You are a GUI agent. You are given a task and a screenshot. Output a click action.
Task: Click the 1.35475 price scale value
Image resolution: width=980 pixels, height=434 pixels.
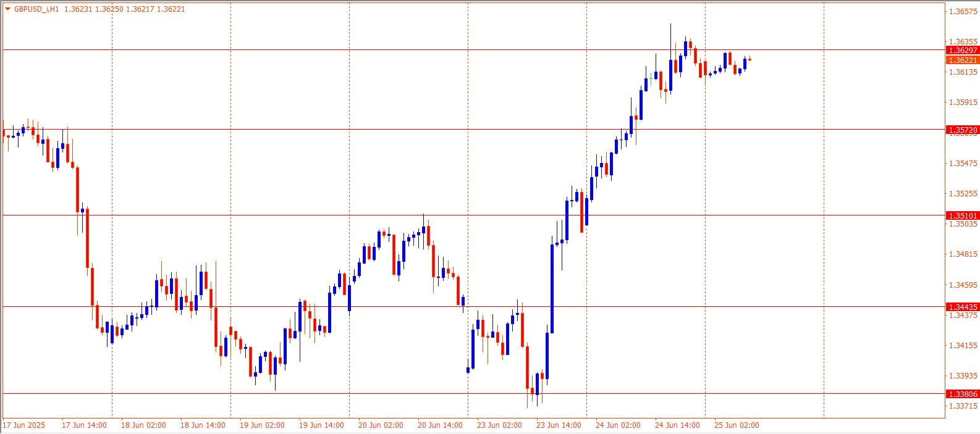click(963, 164)
